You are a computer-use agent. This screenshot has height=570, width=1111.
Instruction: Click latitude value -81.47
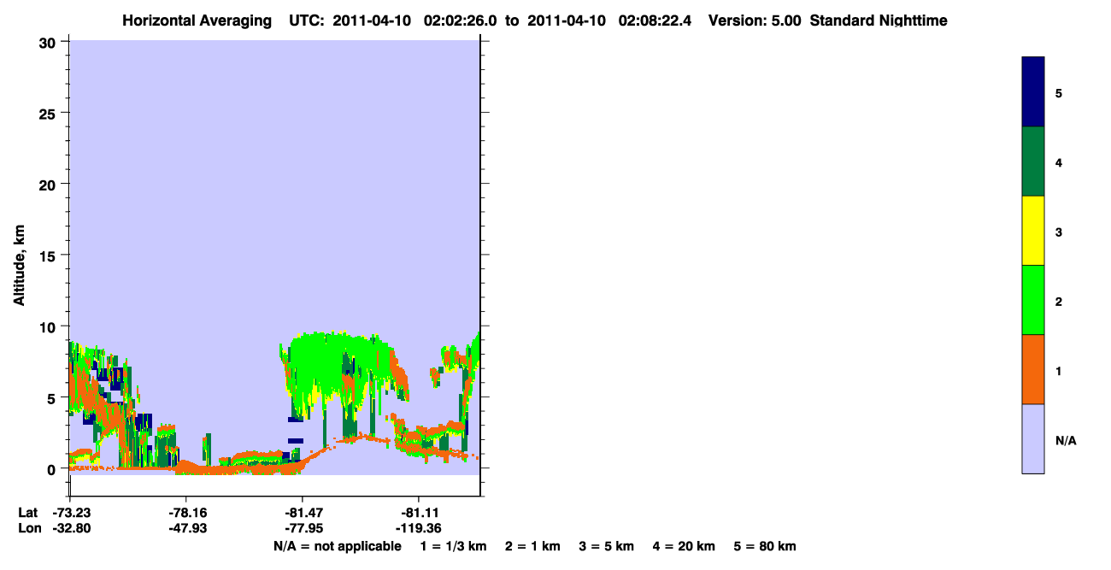pos(303,513)
